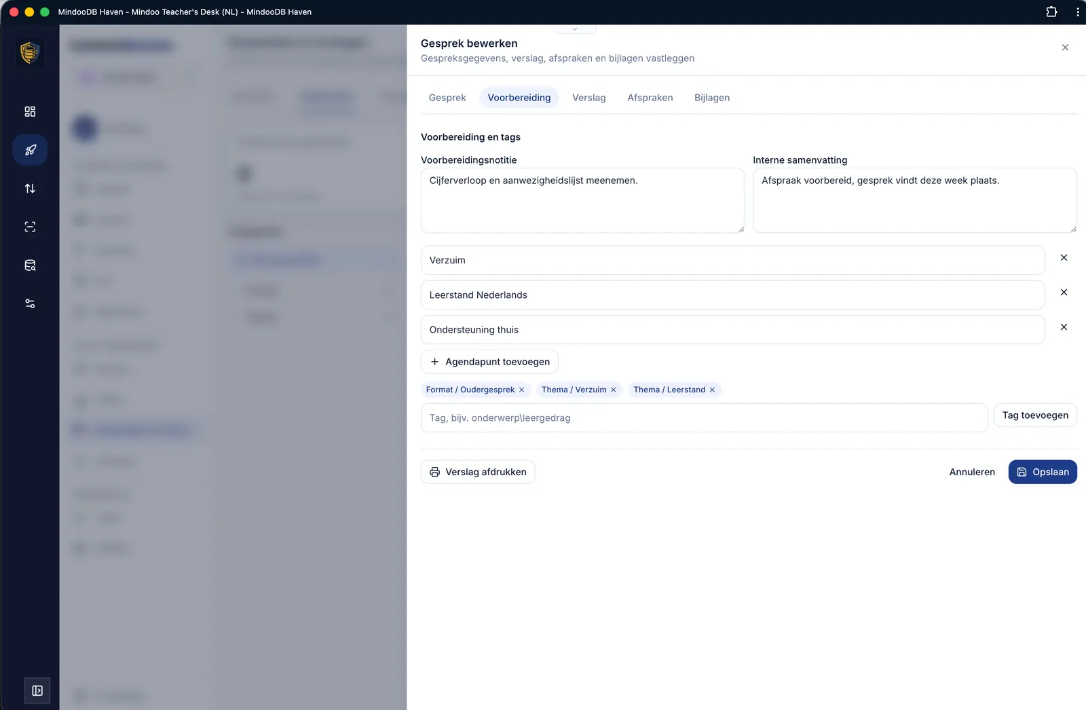This screenshot has height=710, width=1086.
Task: Go to the Afspraken tab
Action: (650, 98)
